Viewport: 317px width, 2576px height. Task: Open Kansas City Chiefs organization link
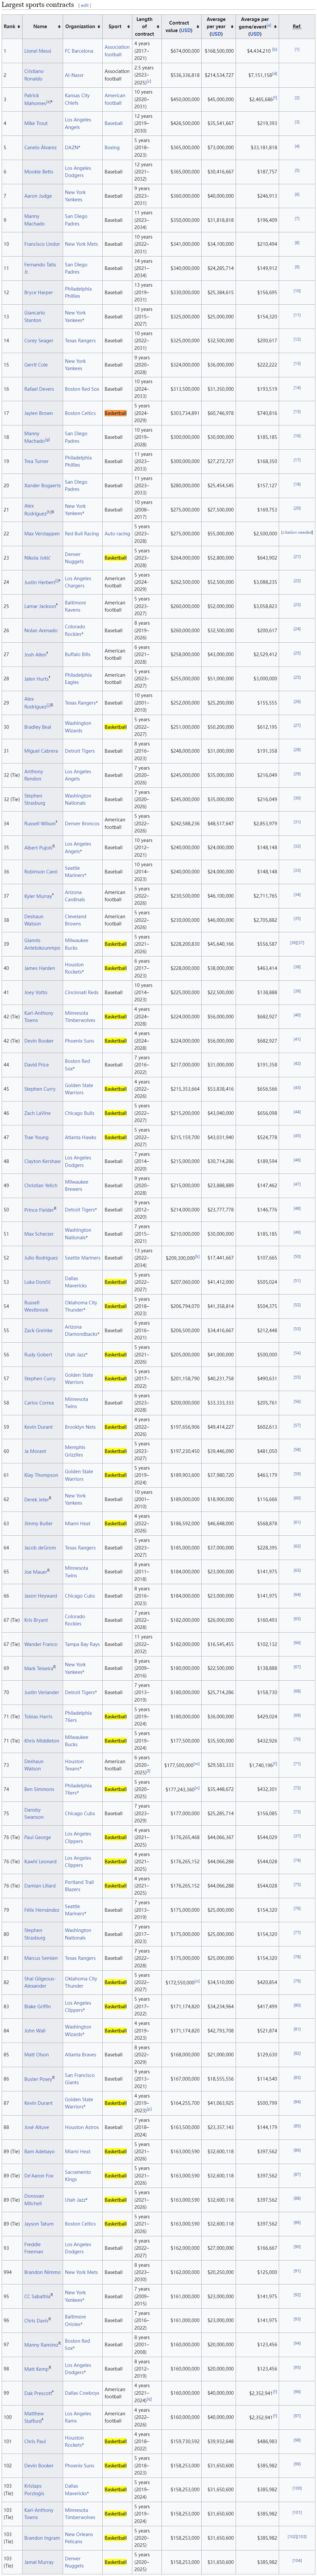click(77, 99)
